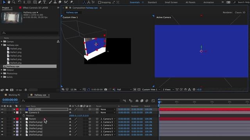Viewport: 250px width, 140px height.
Task: Switch to the Animation workspace
Action: point(209,2)
